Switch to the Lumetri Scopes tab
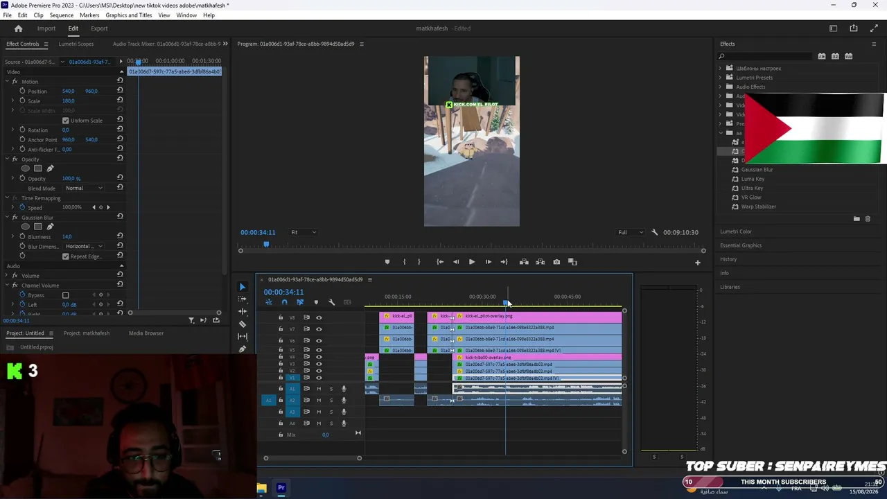Image resolution: width=887 pixels, height=499 pixels. point(76,44)
